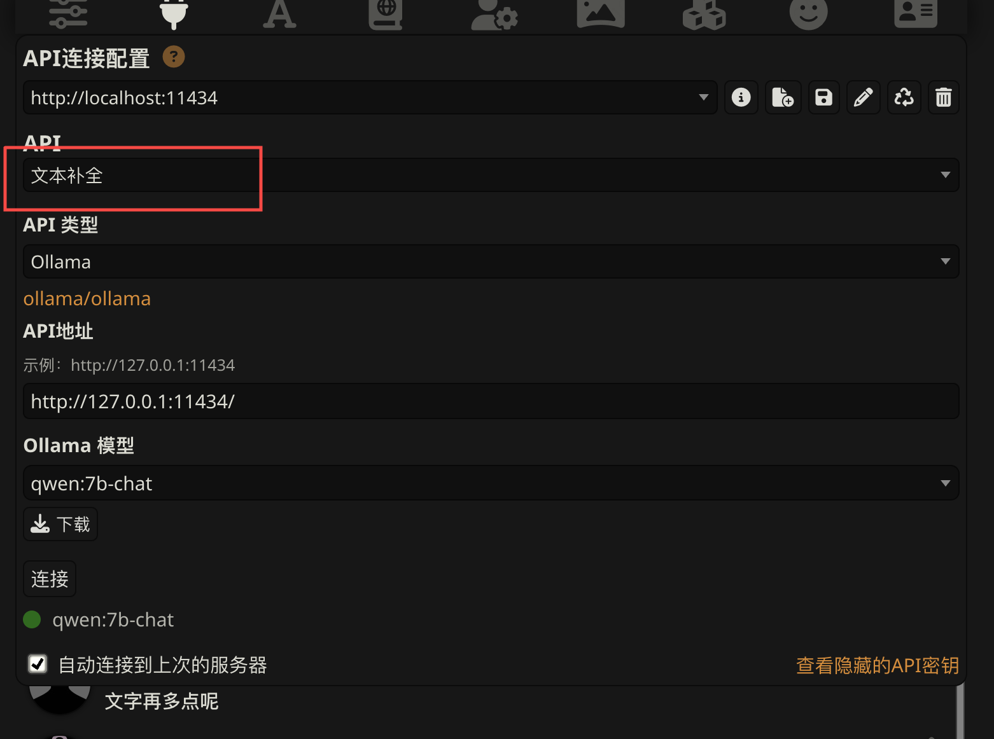Expand the Ollama API type dropdown
Viewport: 994px width, 739px height.
tap(491, 261)
